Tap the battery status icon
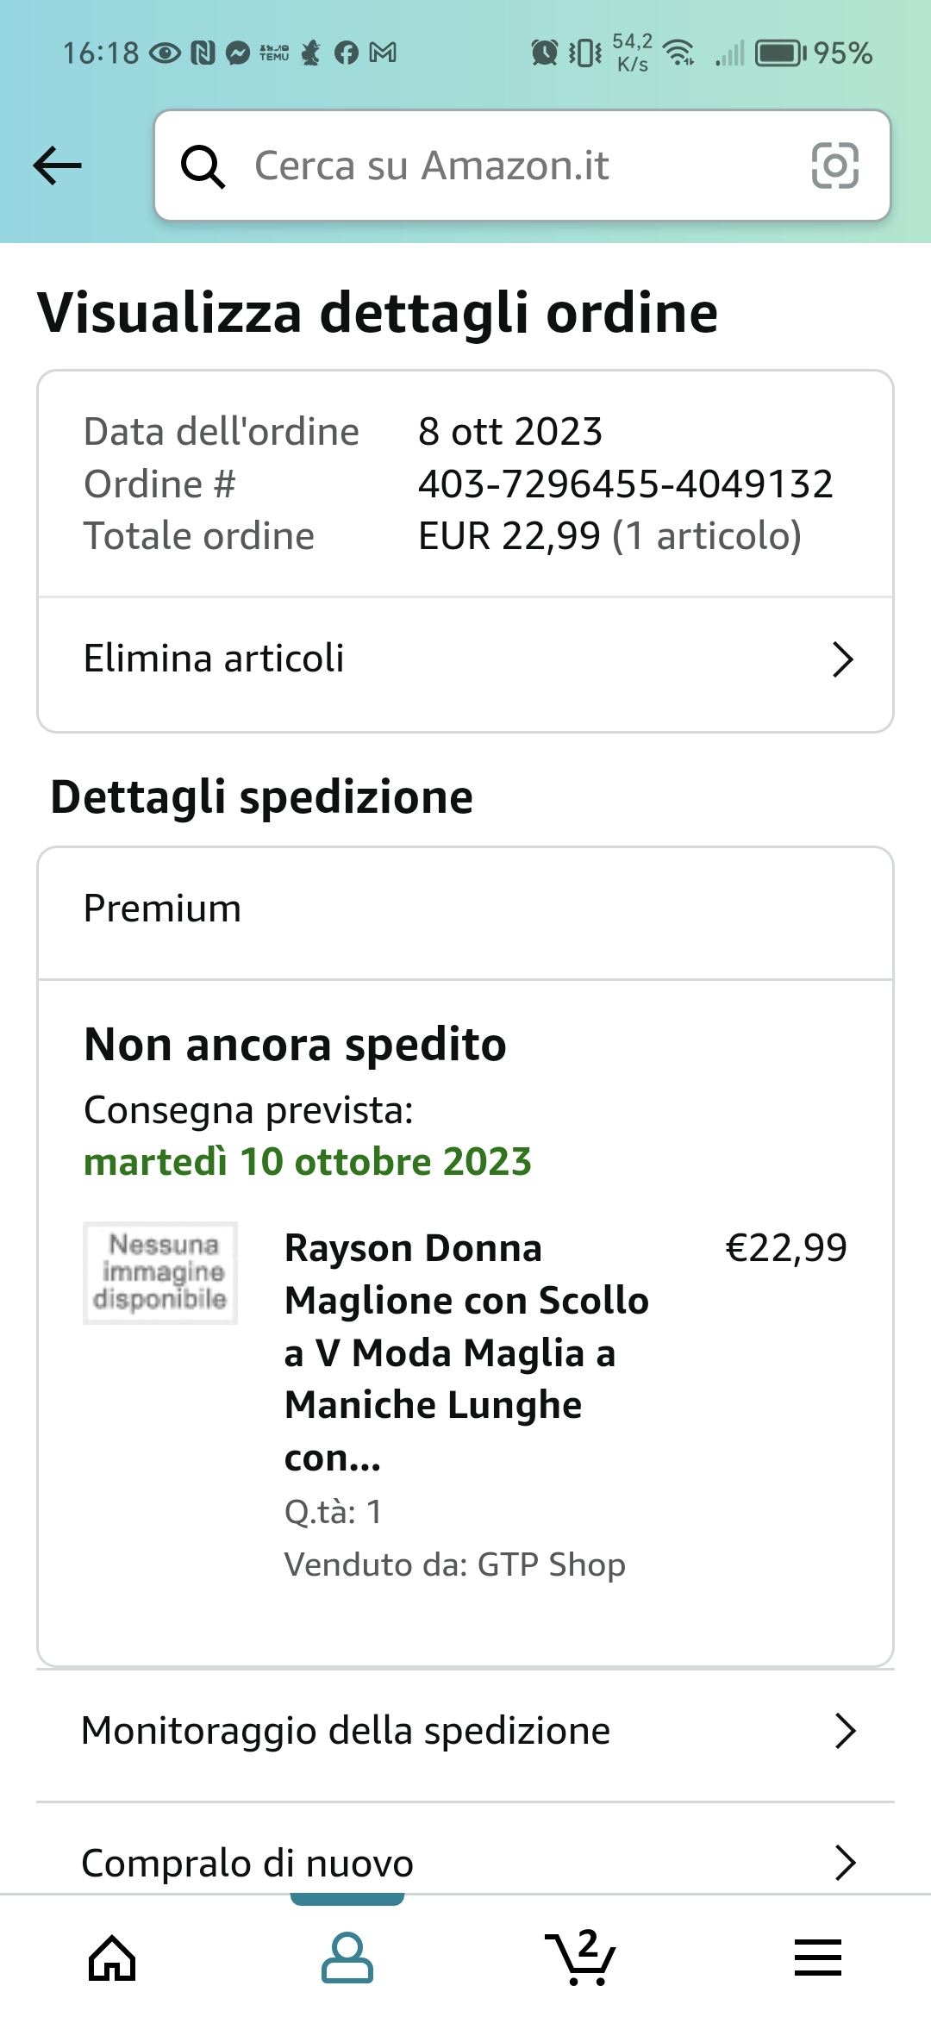This screenshot has height=2017, width=931. 781,53
